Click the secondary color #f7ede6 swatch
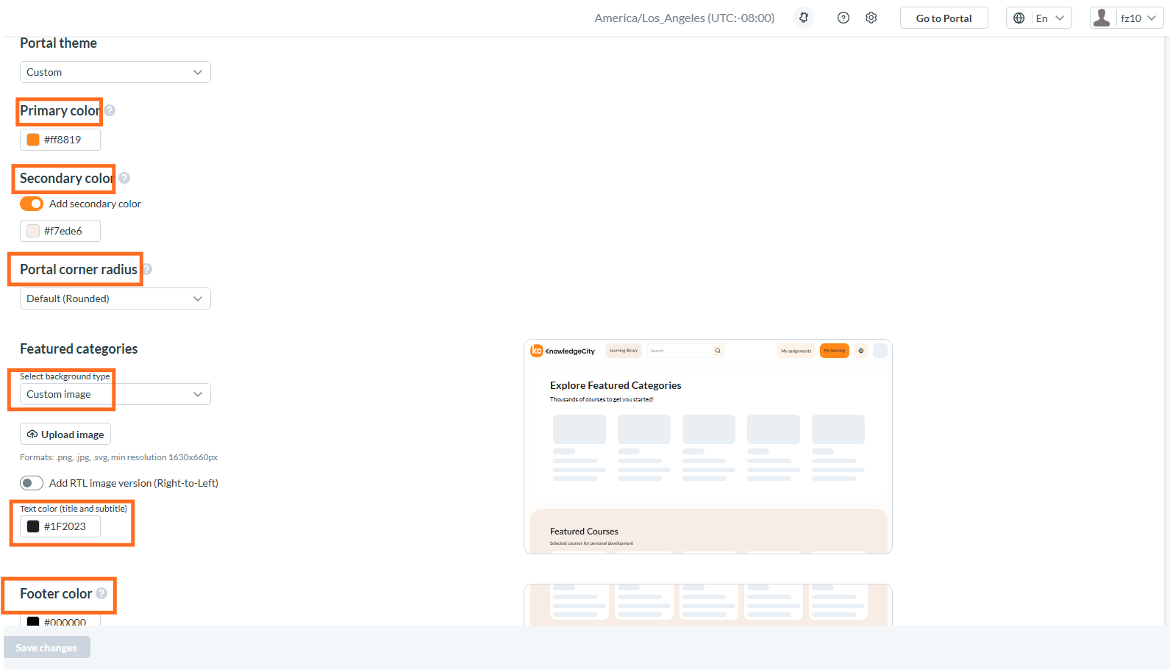The image size is (1170, 669). (x=33, y=231)
